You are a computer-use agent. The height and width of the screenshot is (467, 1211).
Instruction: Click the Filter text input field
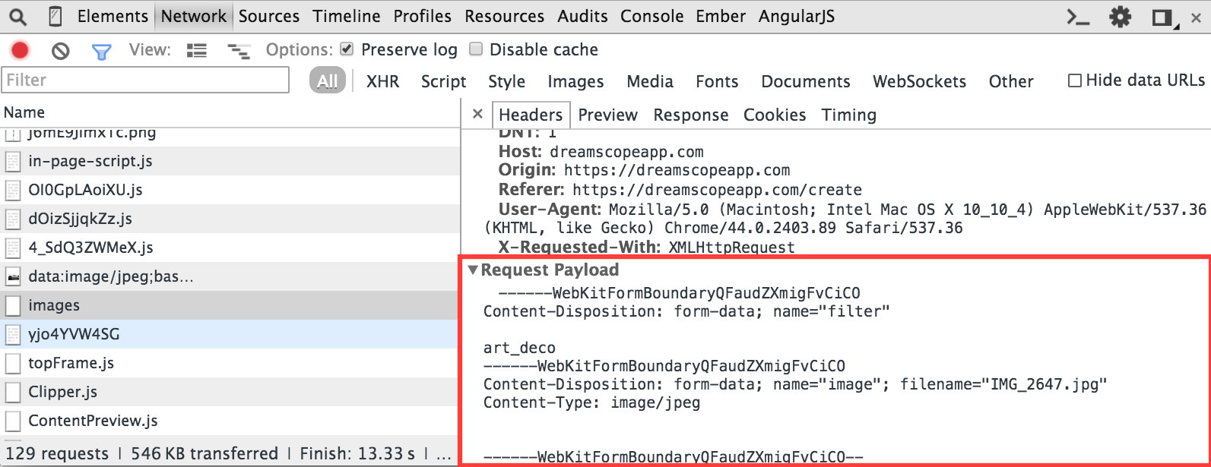(146, 80)
